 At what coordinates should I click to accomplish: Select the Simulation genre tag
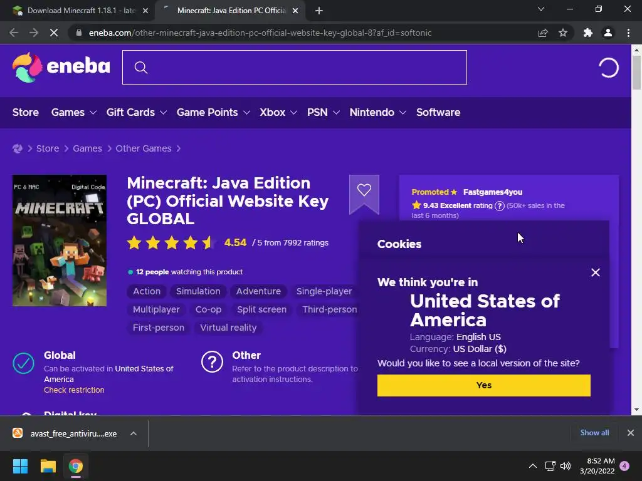tap(198, 291)
